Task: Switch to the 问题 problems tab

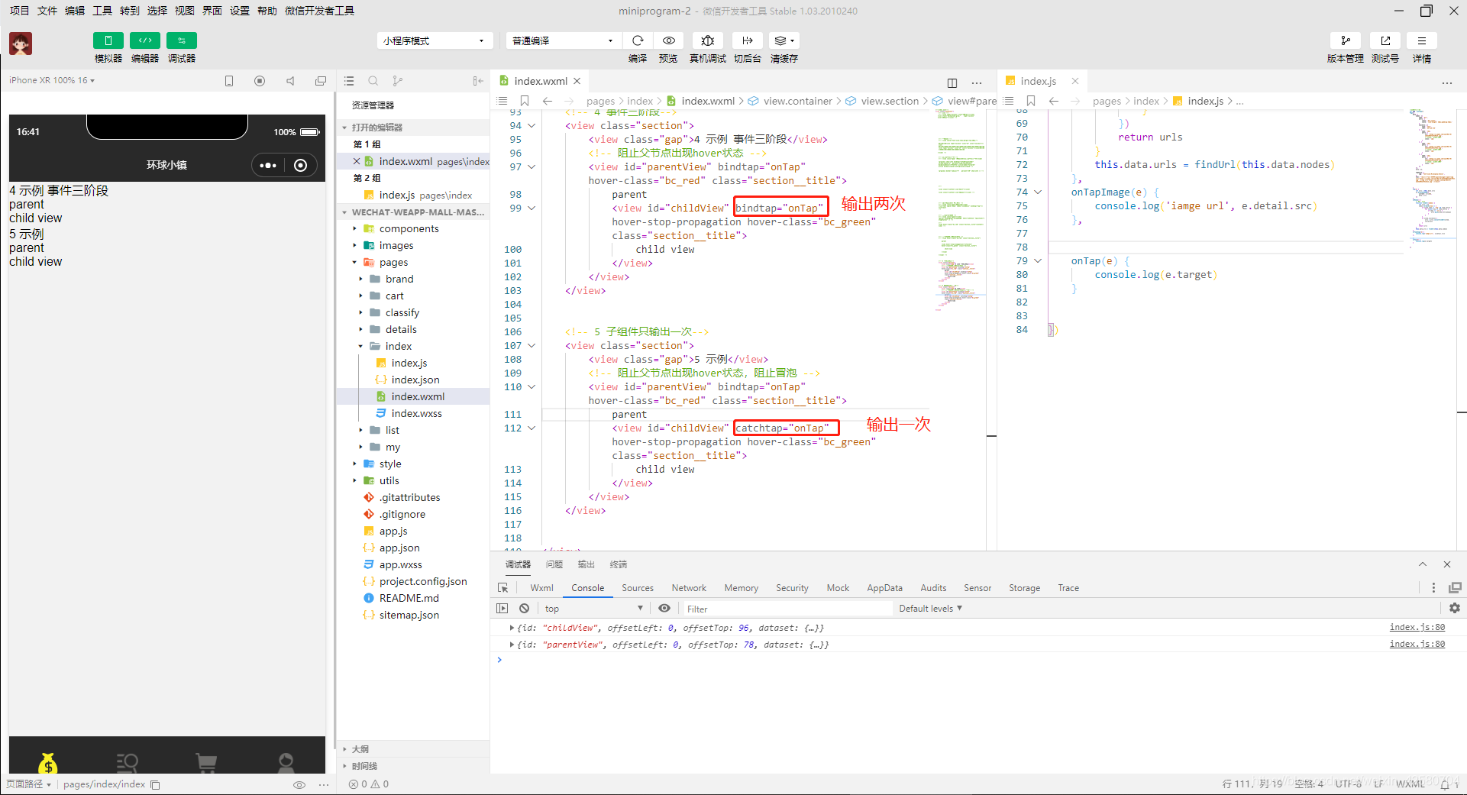Action: (x=554, y=564)
